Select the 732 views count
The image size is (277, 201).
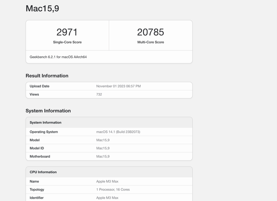pyautogui.click(x=99, y=94)
